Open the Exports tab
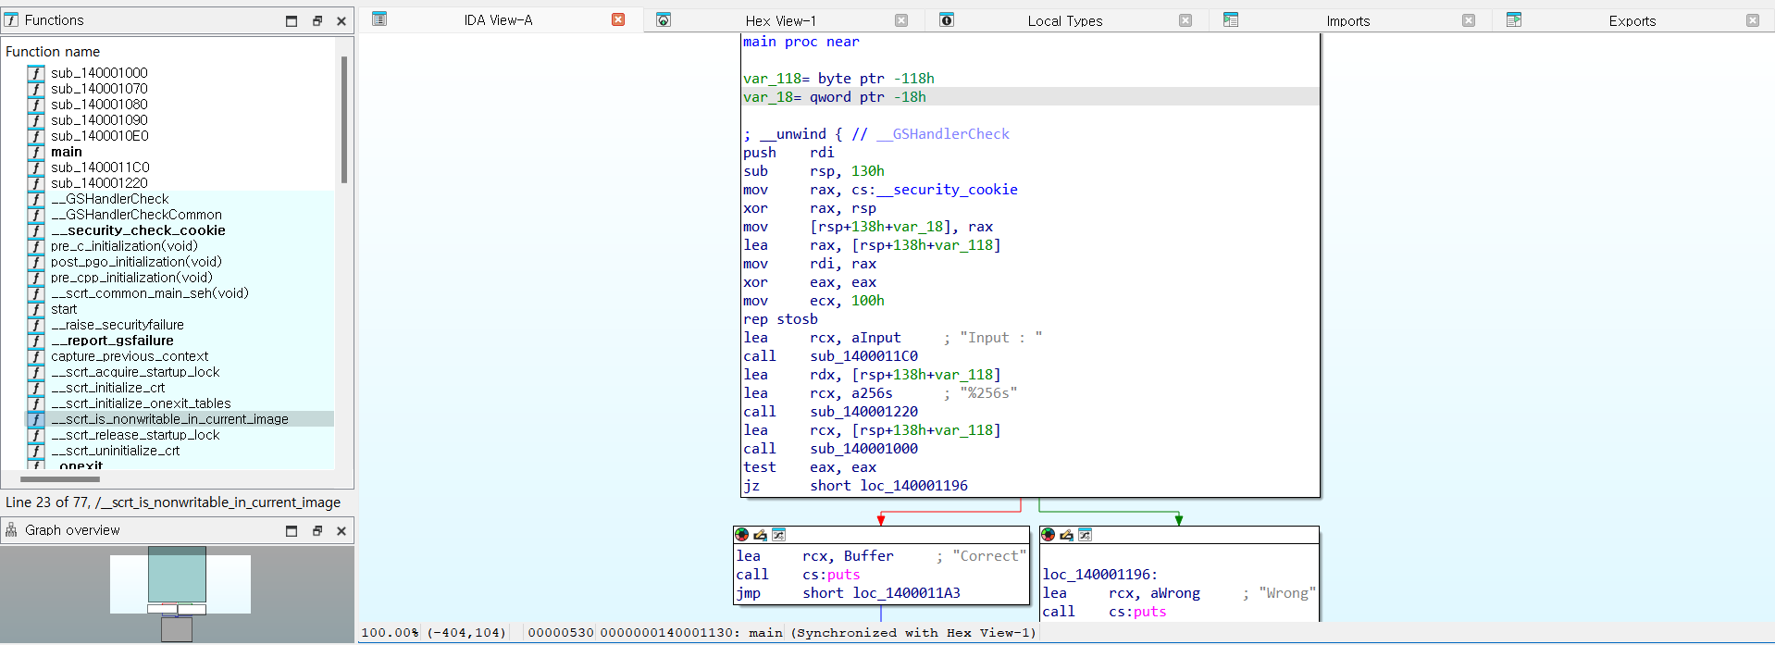Screen dimensions: 1775x645 pyautogui.click(x=1632, y=20)
